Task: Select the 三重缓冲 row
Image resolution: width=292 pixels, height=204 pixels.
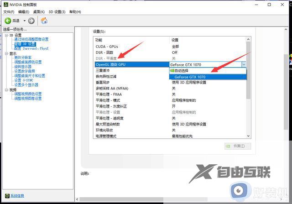Action: 132,70
